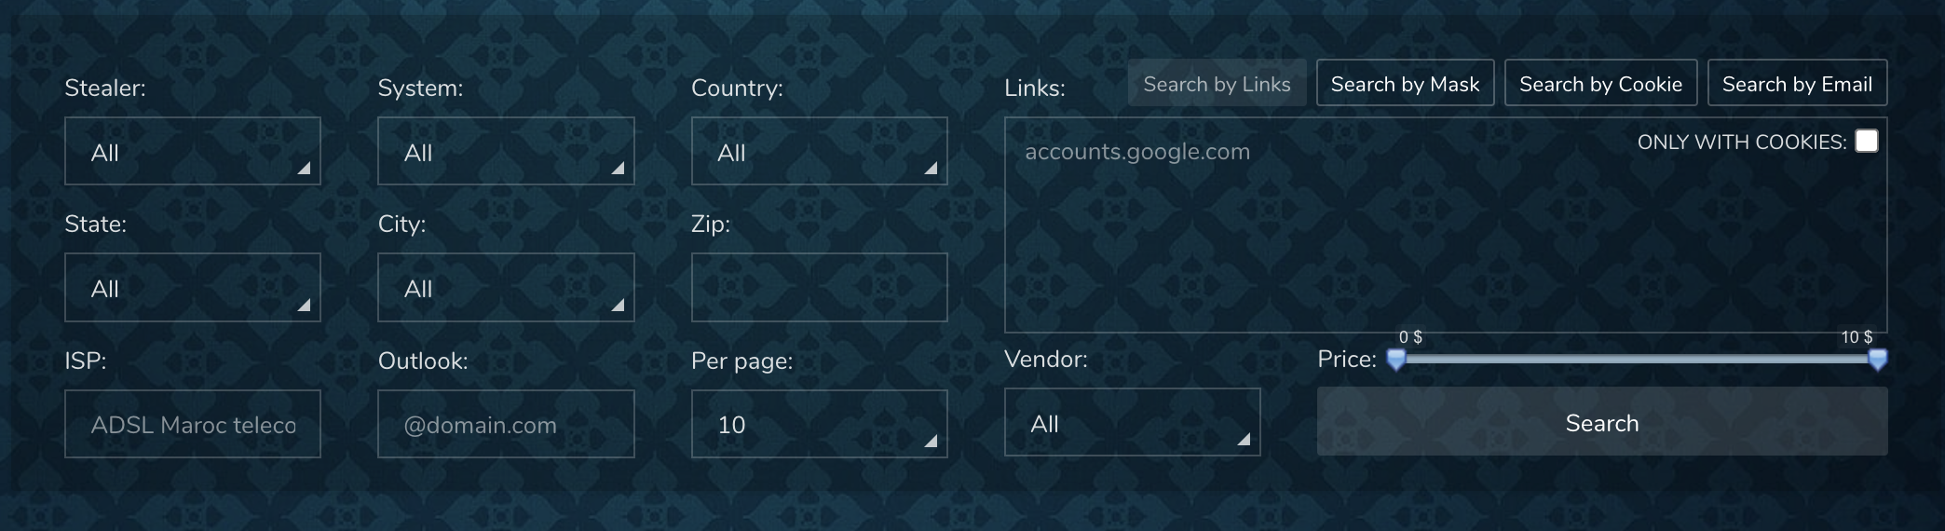The height and width of the screenshot is (531, 1945).
Task: Focus the Zip input field
Action: [819, 288]
